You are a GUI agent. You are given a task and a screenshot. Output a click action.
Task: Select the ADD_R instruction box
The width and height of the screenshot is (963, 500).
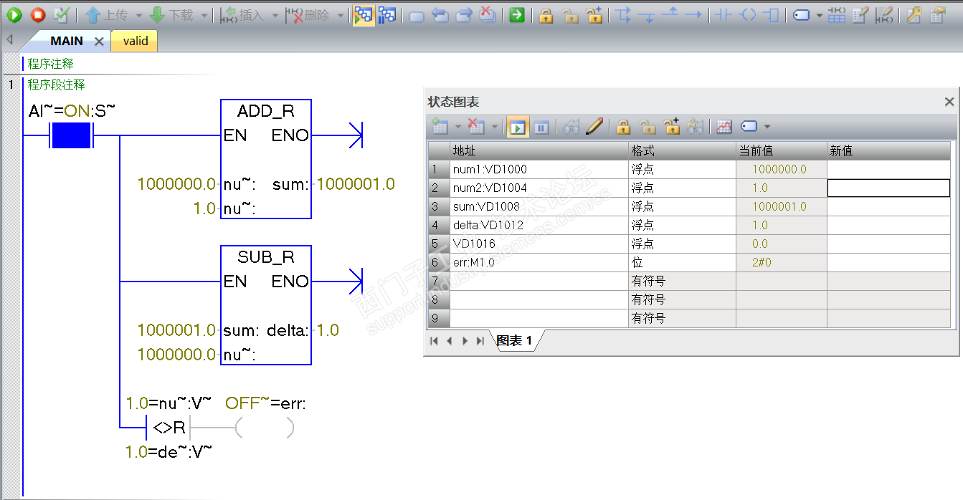point(265,159)
